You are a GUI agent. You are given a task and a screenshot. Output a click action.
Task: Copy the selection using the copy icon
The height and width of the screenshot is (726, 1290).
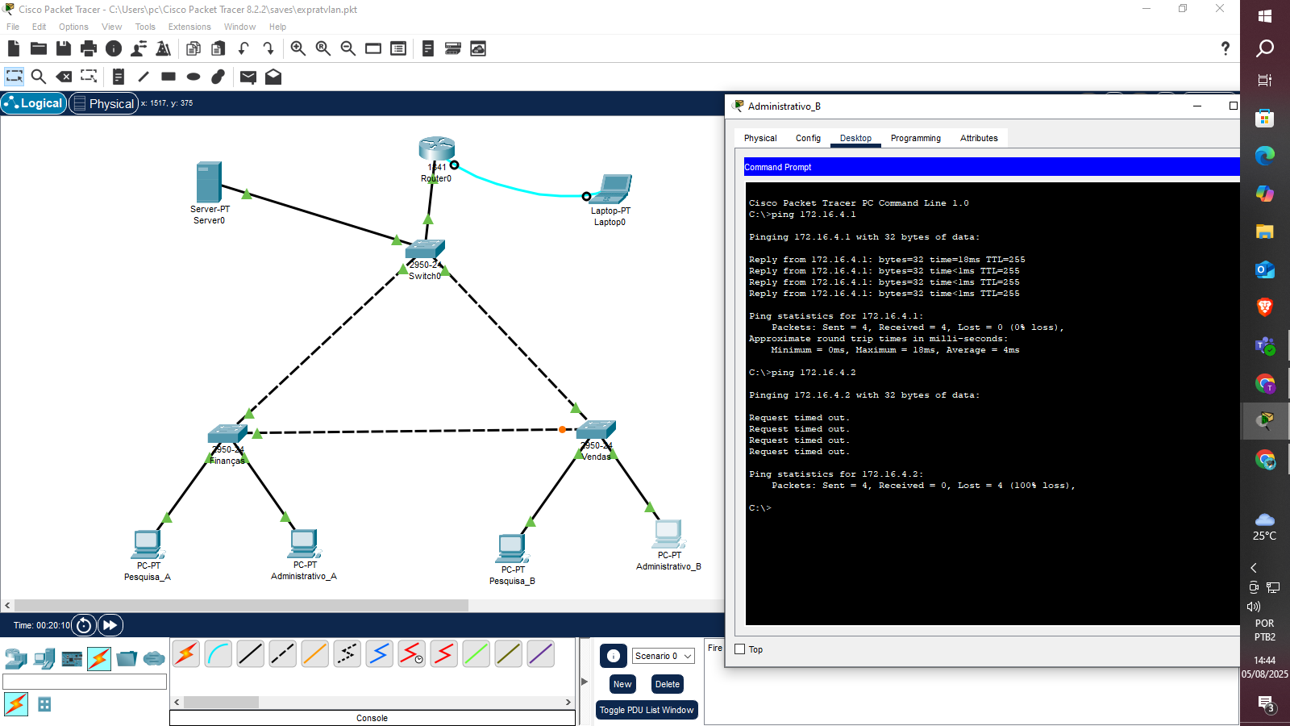pos(193,48)
